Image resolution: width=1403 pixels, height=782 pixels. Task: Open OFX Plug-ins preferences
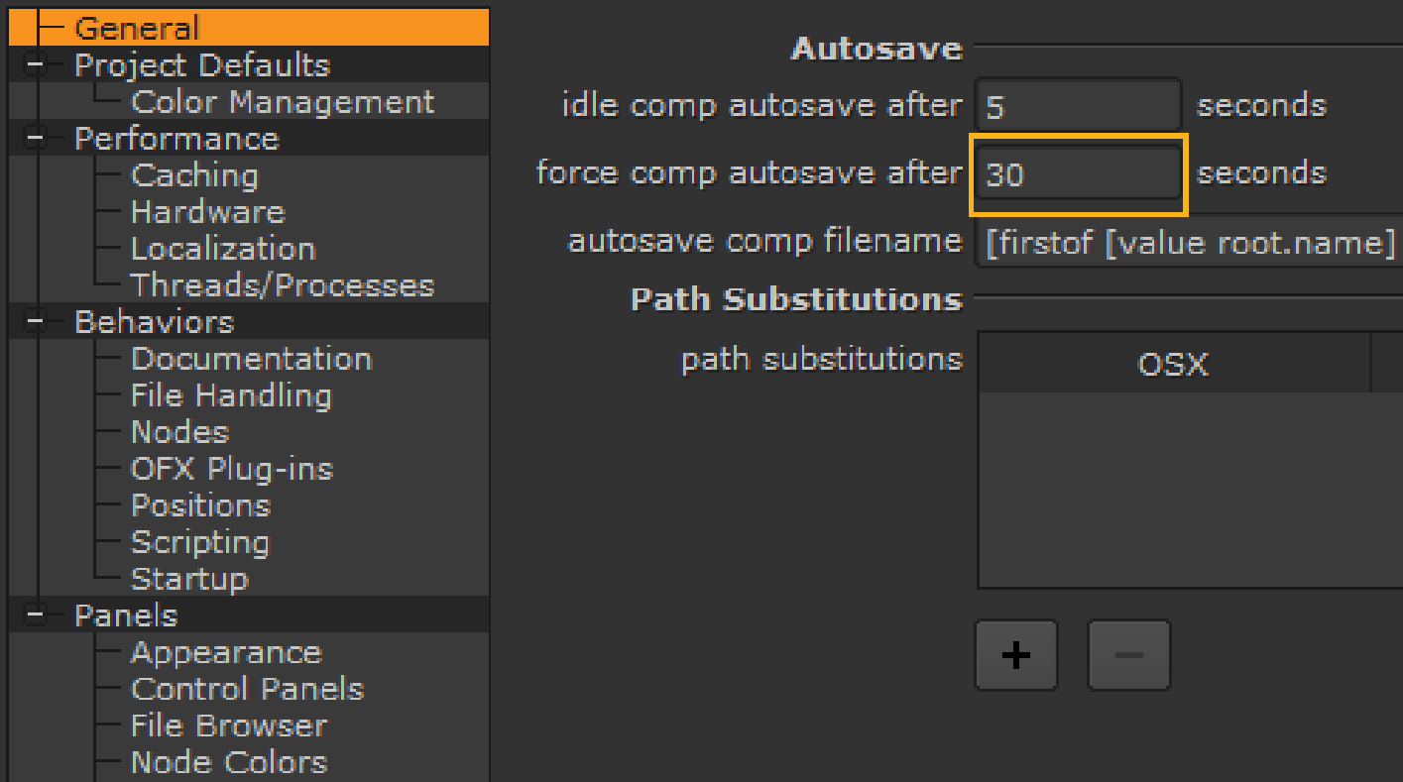[232, 469]
